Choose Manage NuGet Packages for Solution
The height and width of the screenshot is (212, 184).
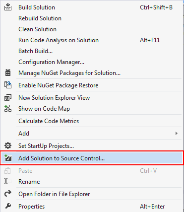pyautogui.click(x=69, y=73)
